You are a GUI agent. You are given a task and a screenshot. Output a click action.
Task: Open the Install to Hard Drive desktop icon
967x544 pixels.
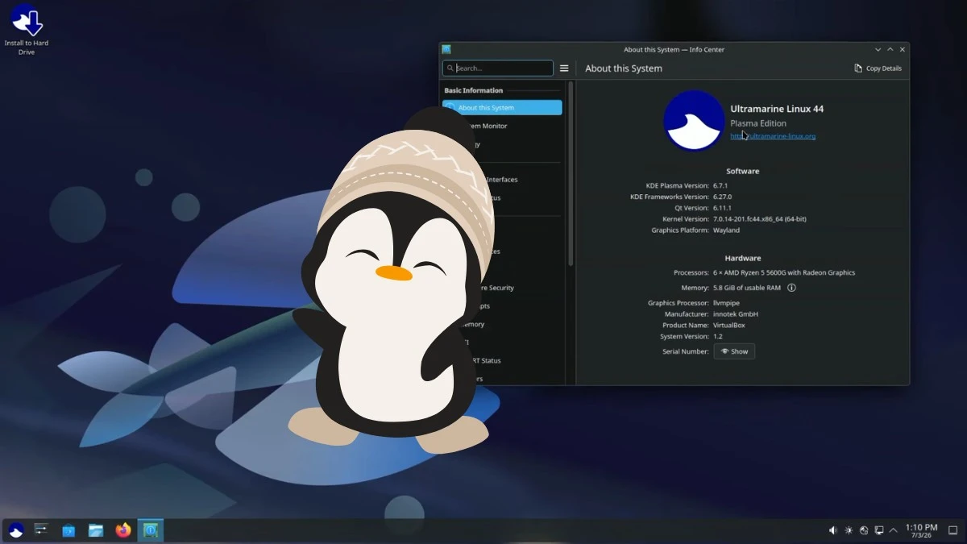[x=26, y=29]
